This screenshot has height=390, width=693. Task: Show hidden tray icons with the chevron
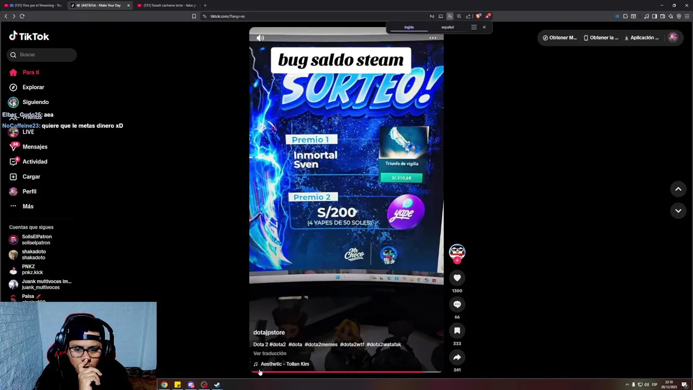(x=627, y=385)
